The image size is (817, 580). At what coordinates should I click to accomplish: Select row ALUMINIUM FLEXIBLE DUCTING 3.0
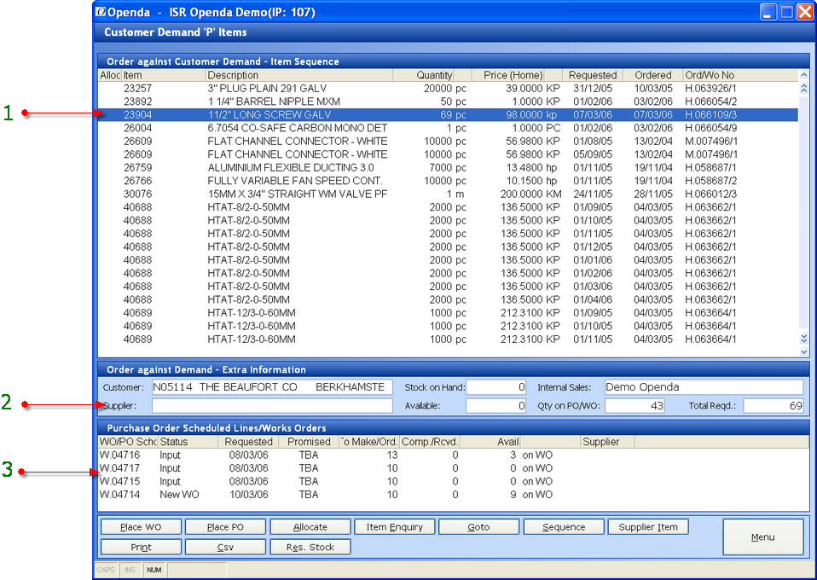click(448, 167)
